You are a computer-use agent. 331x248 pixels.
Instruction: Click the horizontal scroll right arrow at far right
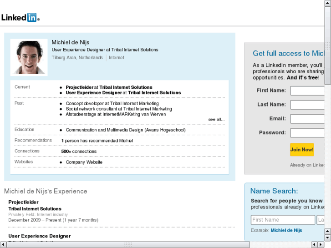click(321, 244)
